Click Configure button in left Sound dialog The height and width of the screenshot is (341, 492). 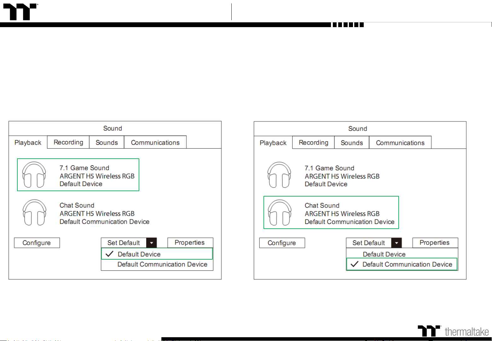point(37,243)
